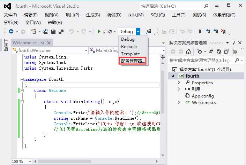Image resolution: width=246 pixels, height=165 pixels.
Task: Click the Solution Explorer search field
Action: click(199, 61)
